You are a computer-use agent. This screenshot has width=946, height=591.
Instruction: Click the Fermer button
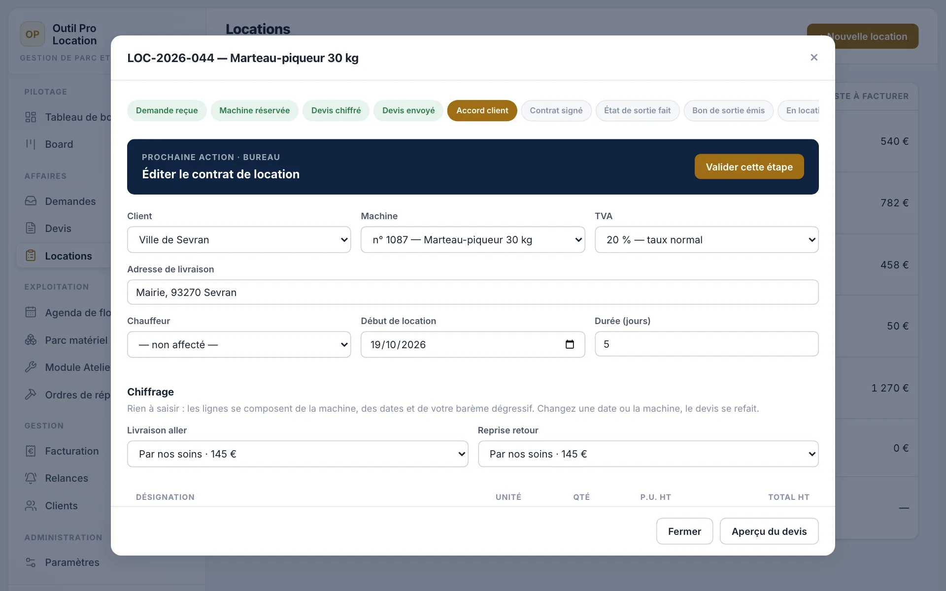click(x=684, y=531)
